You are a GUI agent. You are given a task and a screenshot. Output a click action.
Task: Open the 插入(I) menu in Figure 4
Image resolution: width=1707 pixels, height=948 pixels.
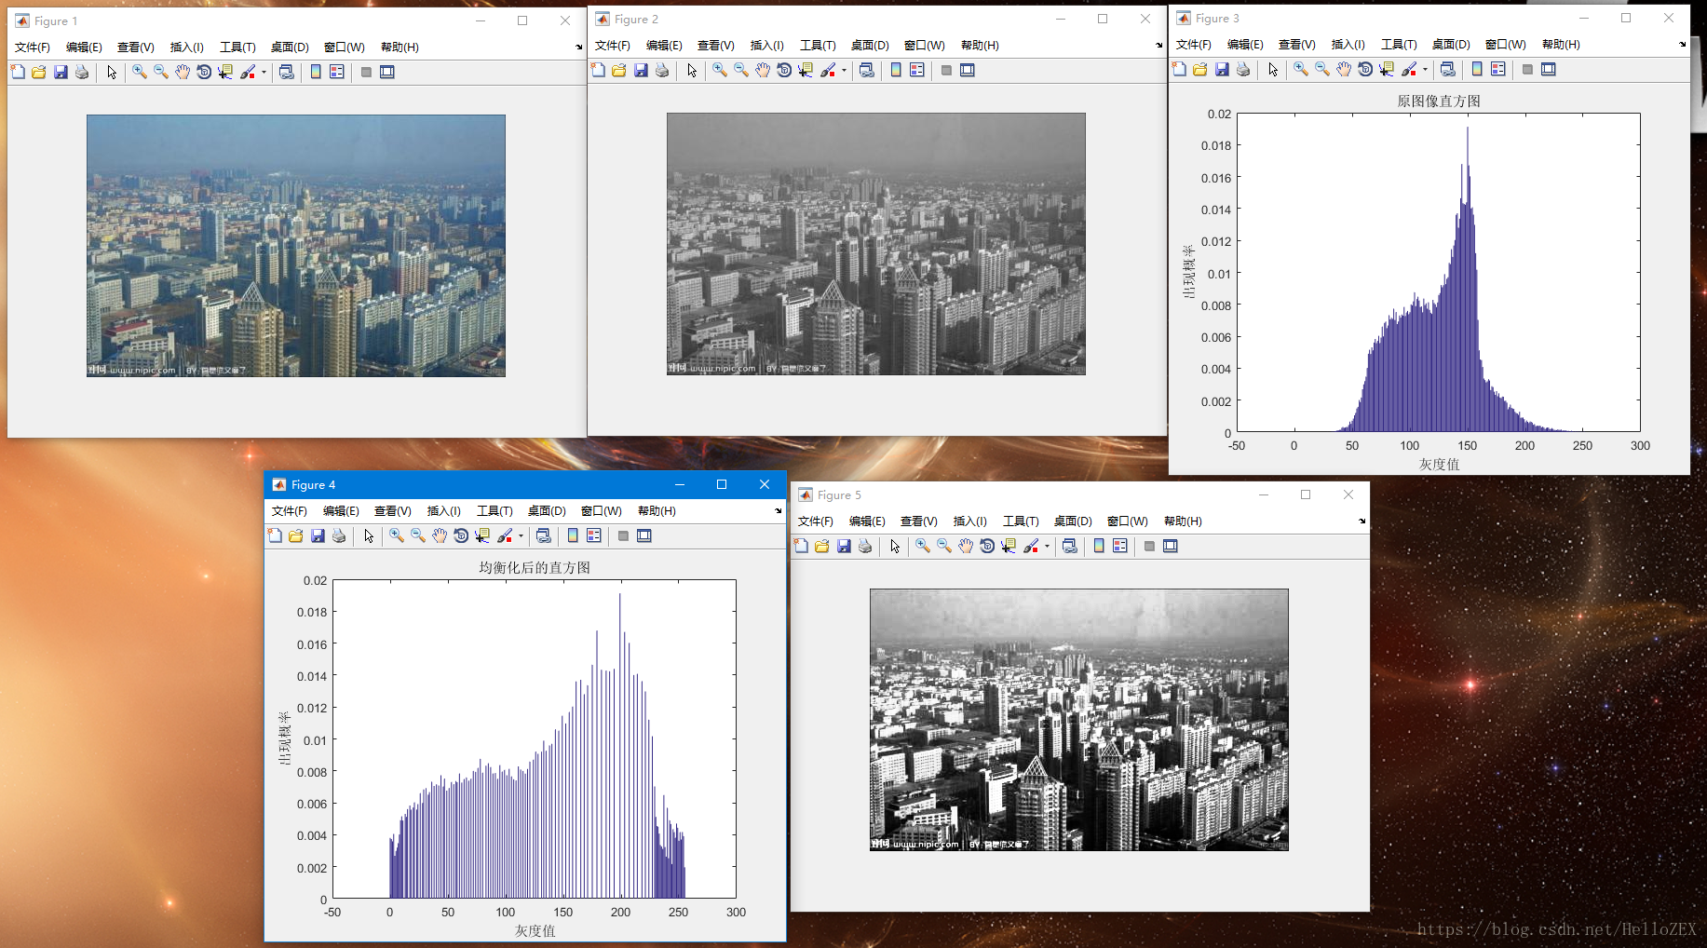point(443,511)
